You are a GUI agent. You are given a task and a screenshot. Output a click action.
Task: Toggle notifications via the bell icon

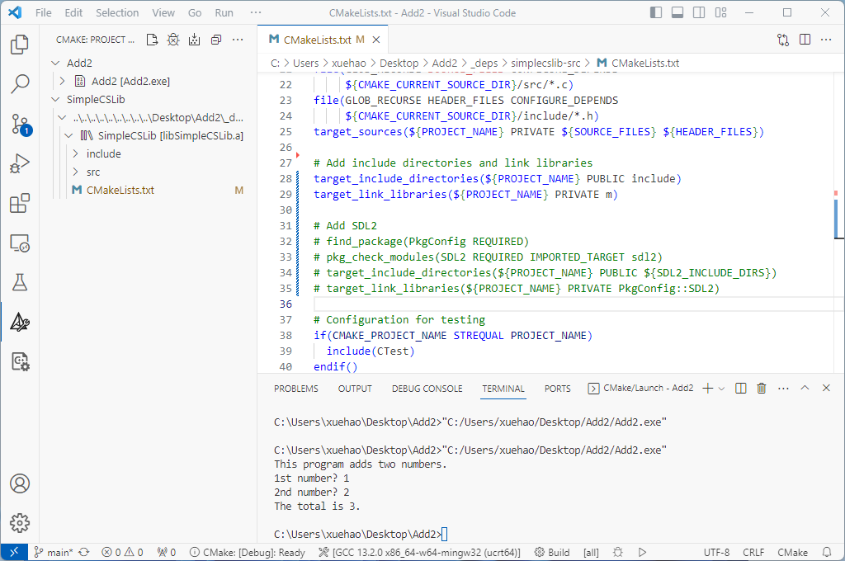coord(827,552)
